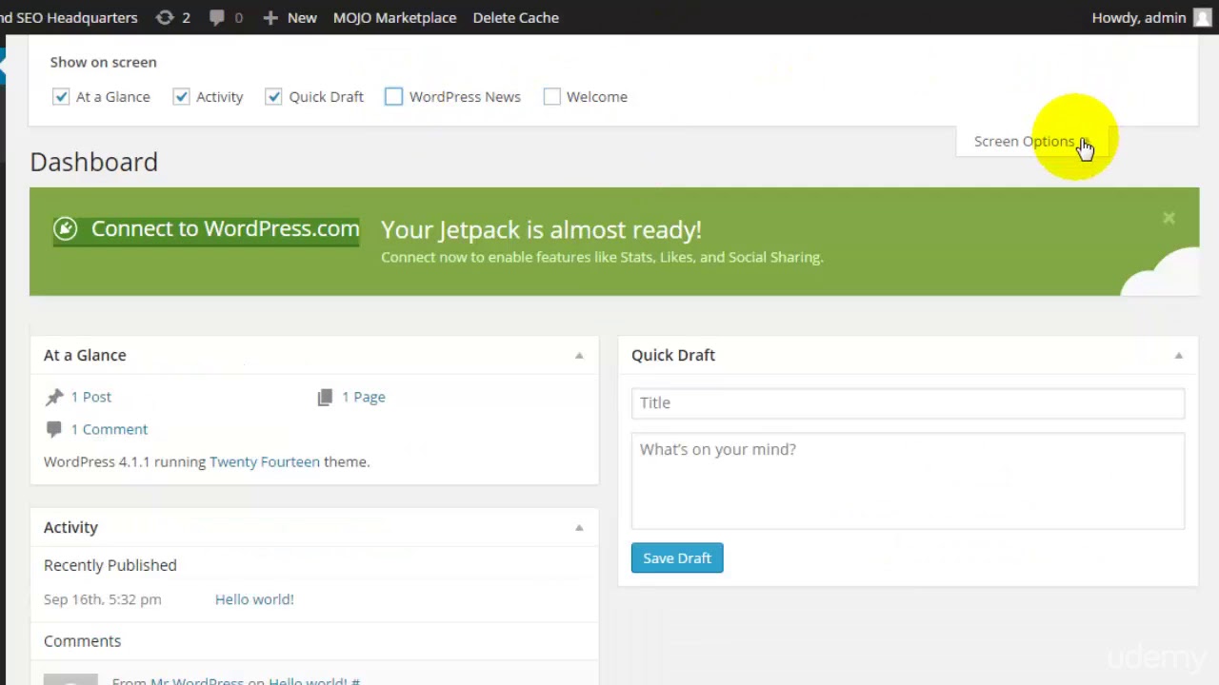Open the 1 Comment link

pos(110,429)
